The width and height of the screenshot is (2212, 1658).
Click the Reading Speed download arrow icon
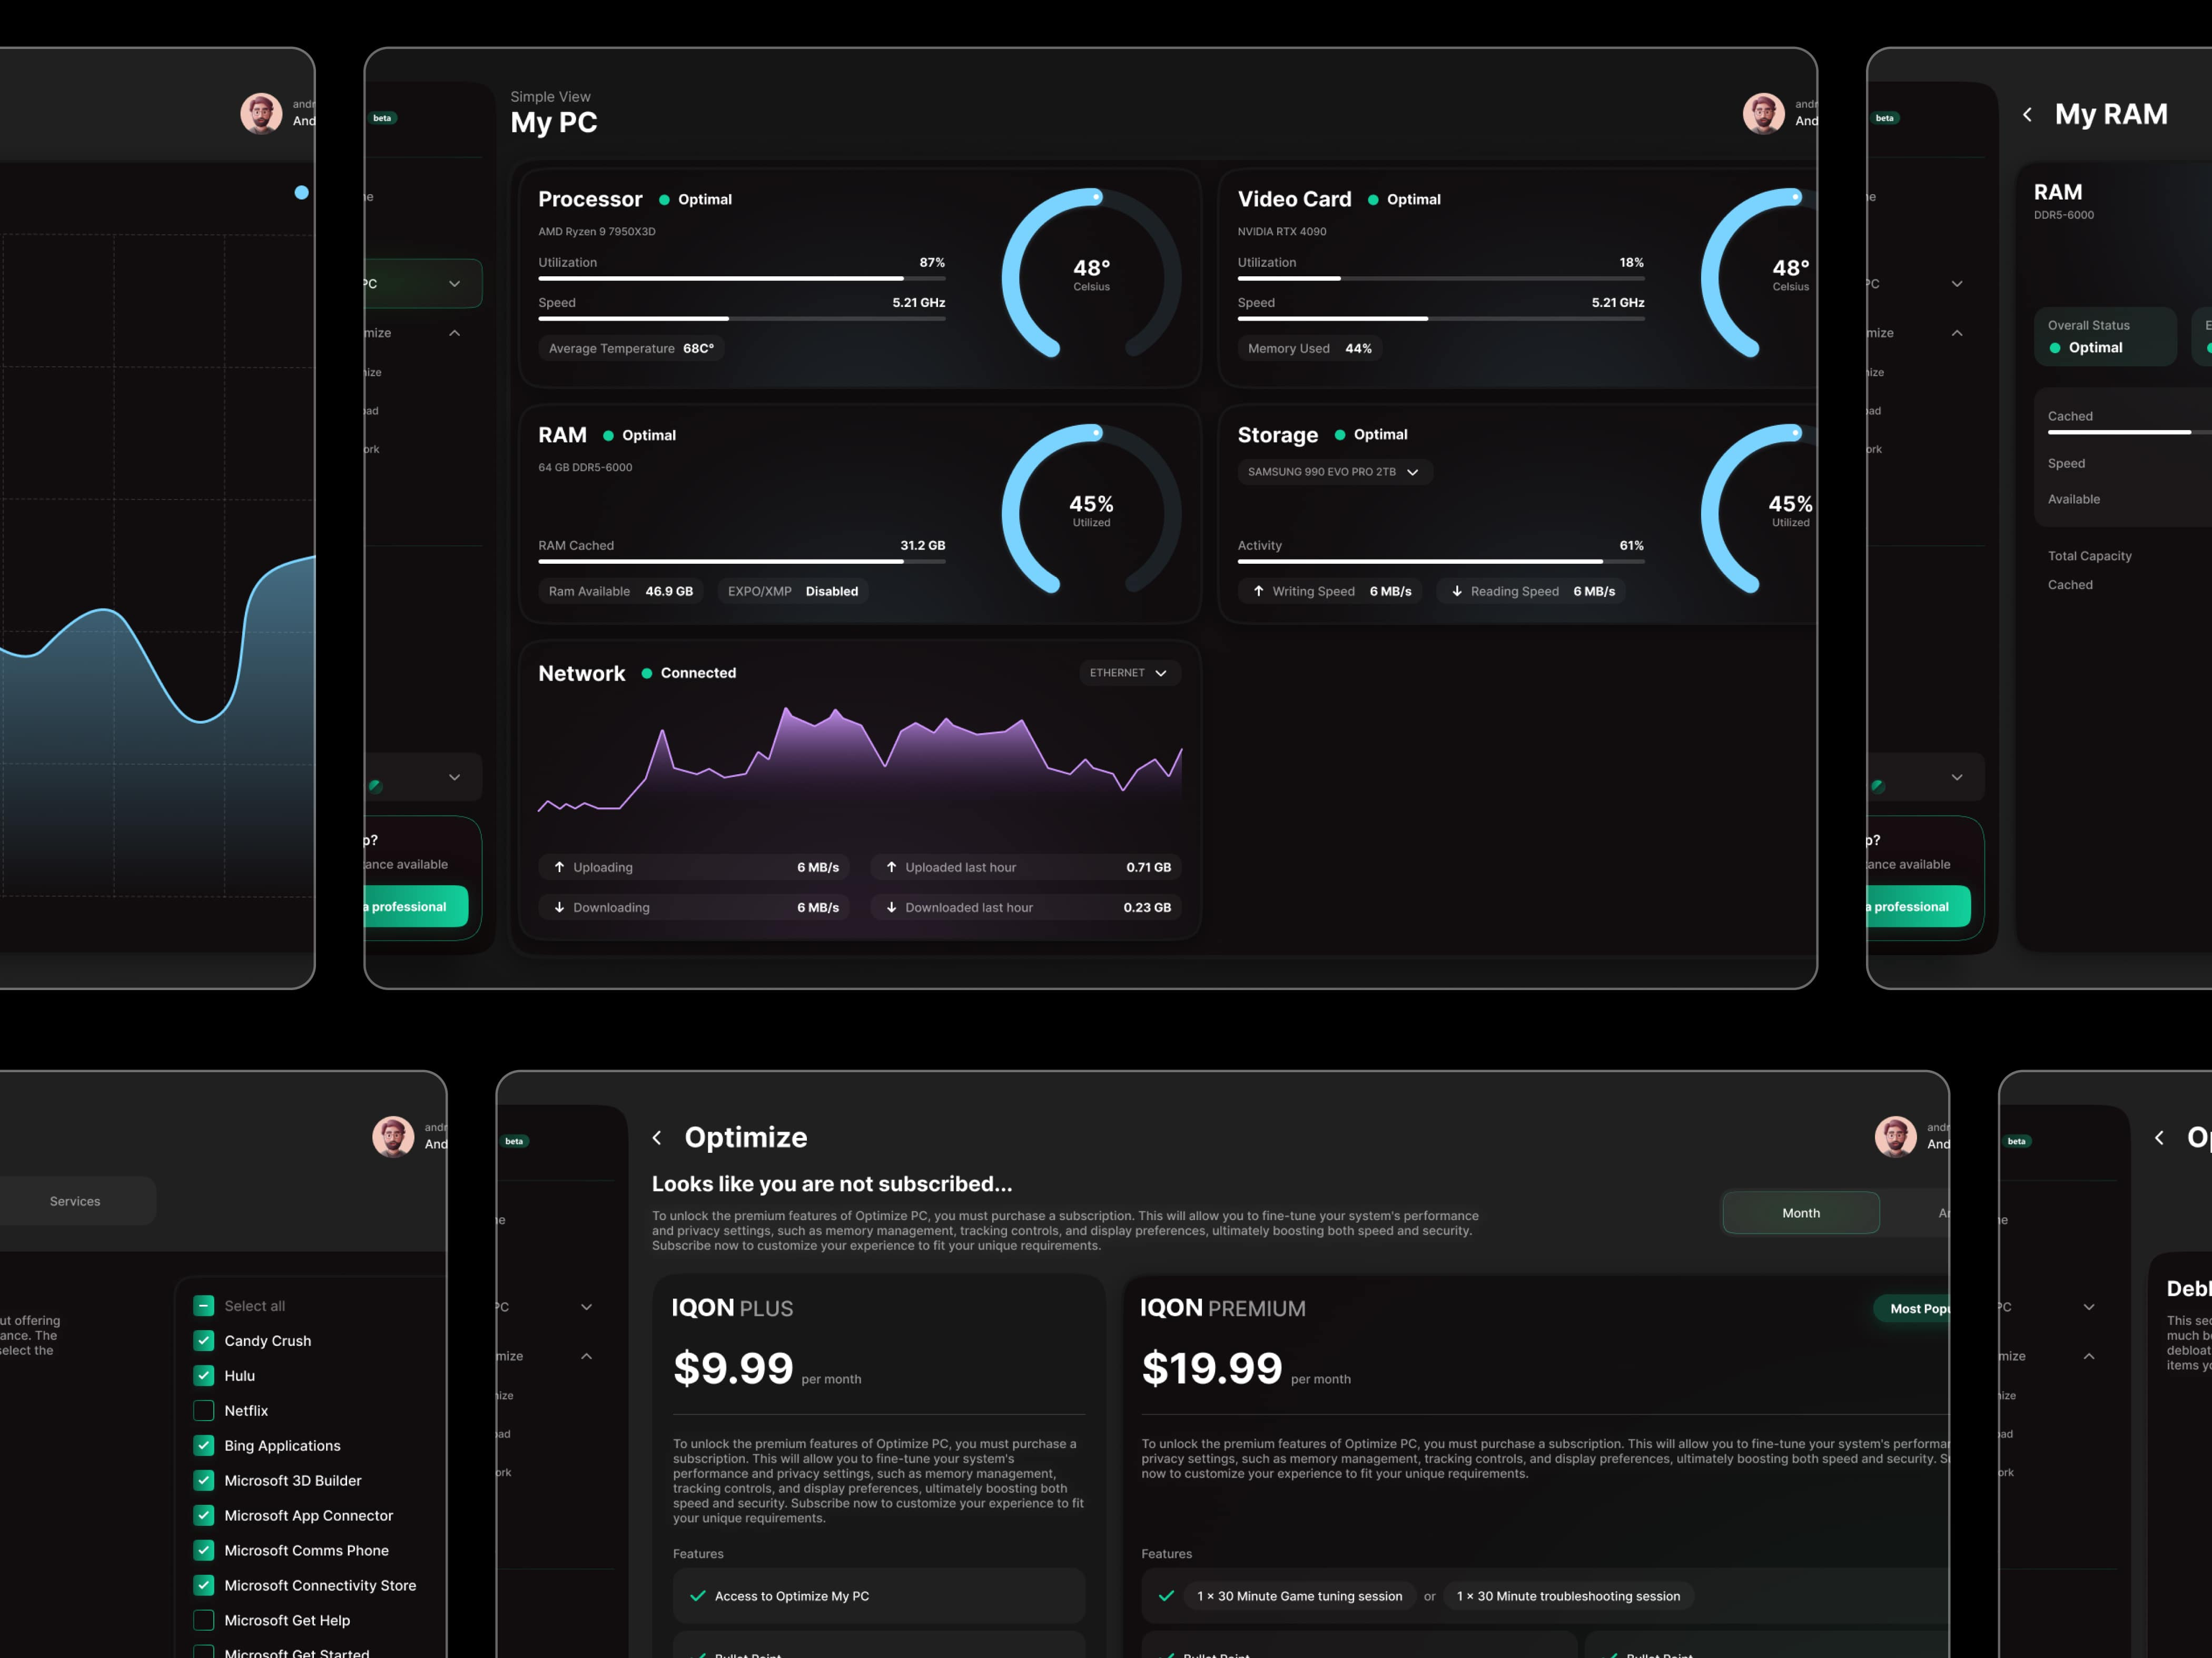[1457, 591]
